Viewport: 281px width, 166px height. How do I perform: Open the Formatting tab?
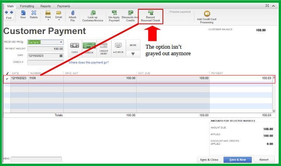pos(27,6)
